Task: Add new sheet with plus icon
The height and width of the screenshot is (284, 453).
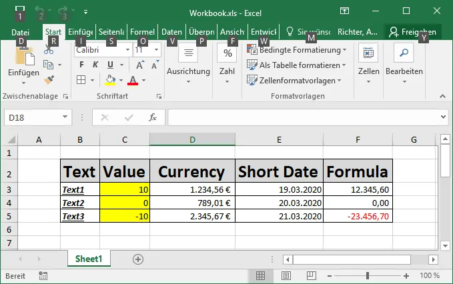Action: click(138, 259)
